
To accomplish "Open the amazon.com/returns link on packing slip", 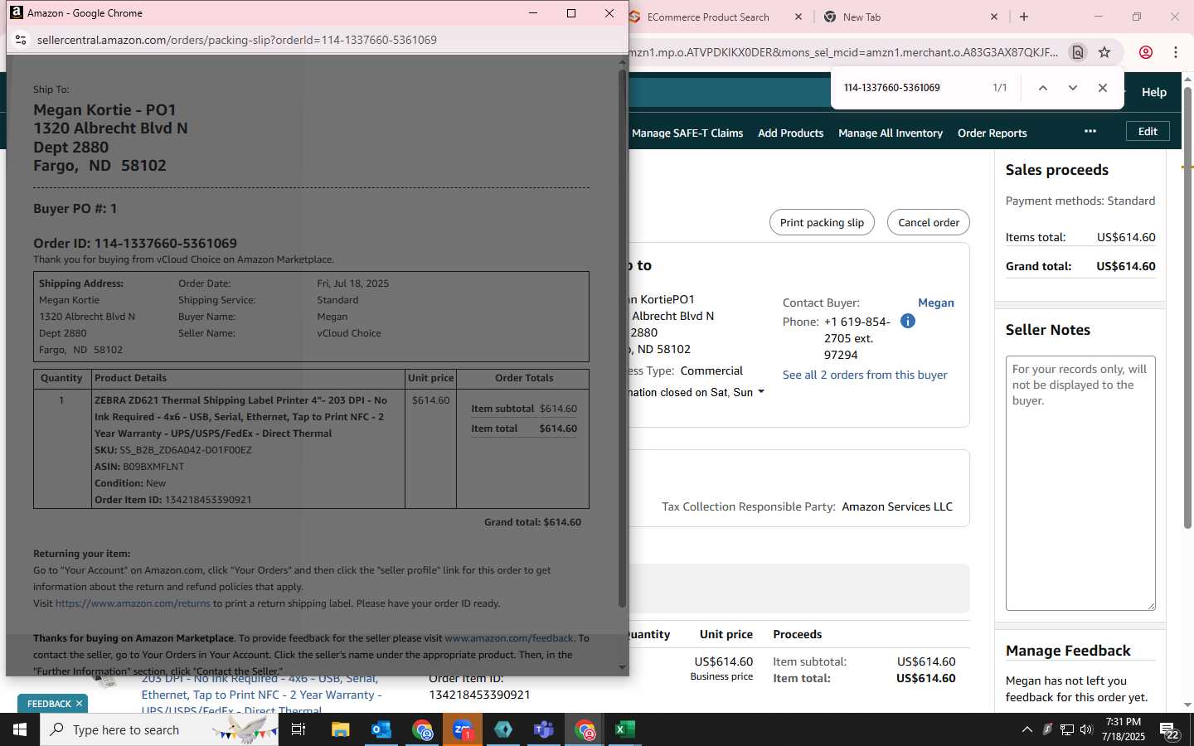I will click(x=133, y=603).
